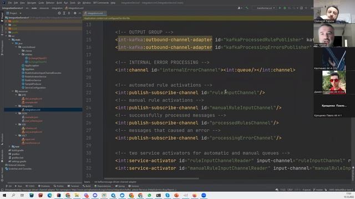Screen dimensions: 355x199
Task: Click integration.xml in the navigation breadcrumb
Action: 74,8
